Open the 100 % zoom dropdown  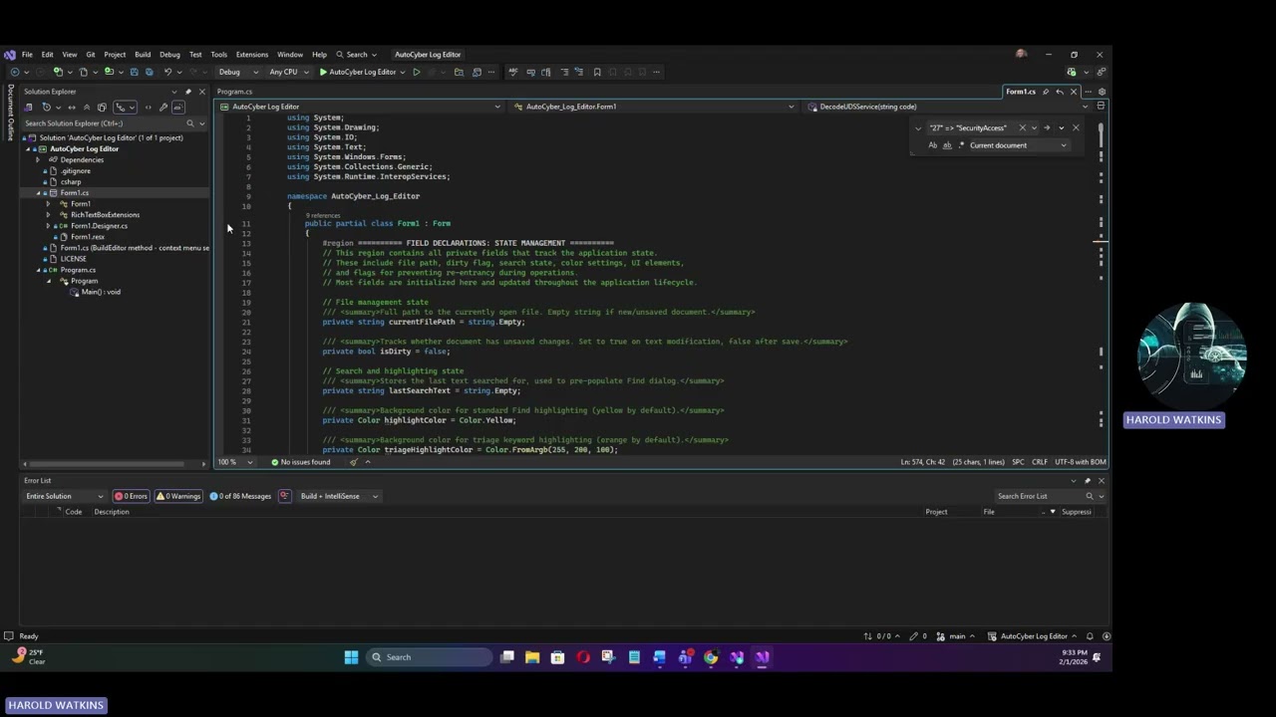[233, 462]
